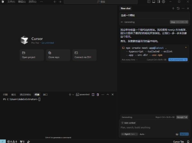Toggle bottom panel layout icon

pyautogui.click(x=153, y=2)
